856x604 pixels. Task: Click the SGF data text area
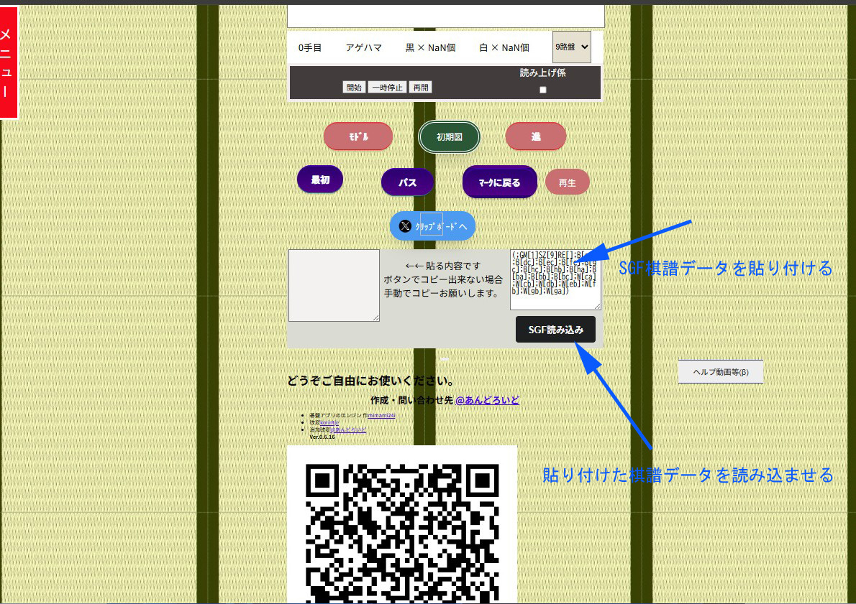[x=556, y=279]
